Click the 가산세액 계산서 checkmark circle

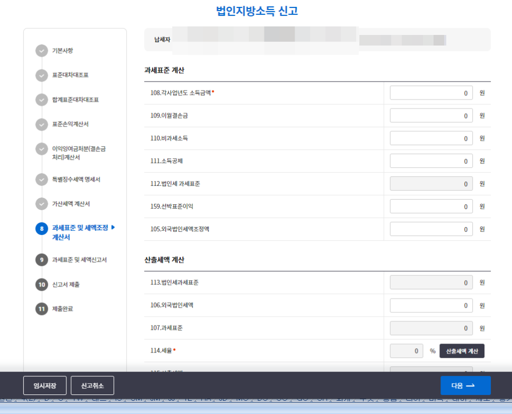pyautogui.click(x=42, y=204)
